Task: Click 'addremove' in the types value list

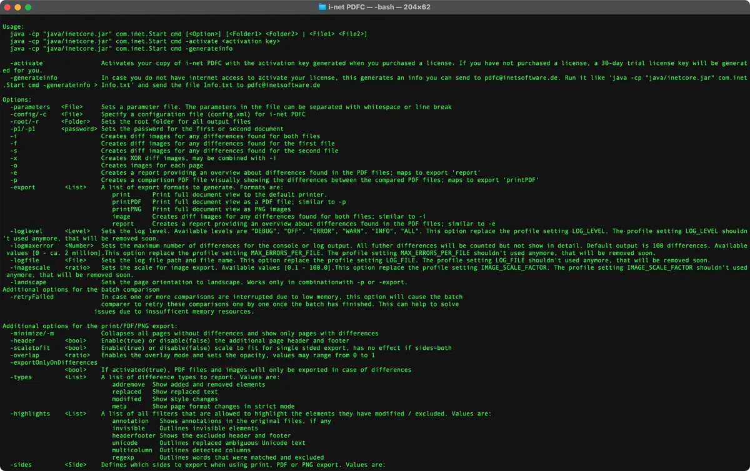Action: tap(128, 384)
